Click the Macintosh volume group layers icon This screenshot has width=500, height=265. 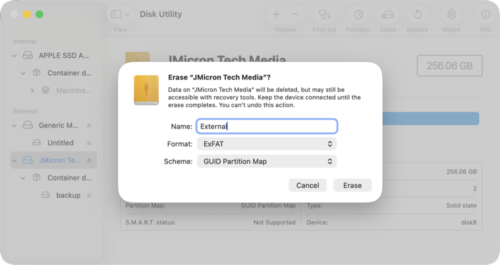point(45,90)
